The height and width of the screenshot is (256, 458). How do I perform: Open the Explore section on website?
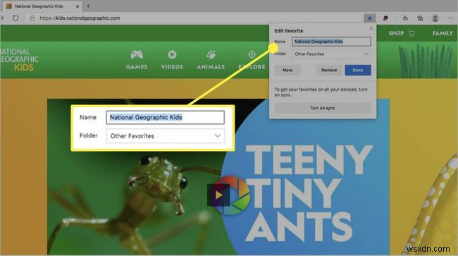tap(252, 60)
